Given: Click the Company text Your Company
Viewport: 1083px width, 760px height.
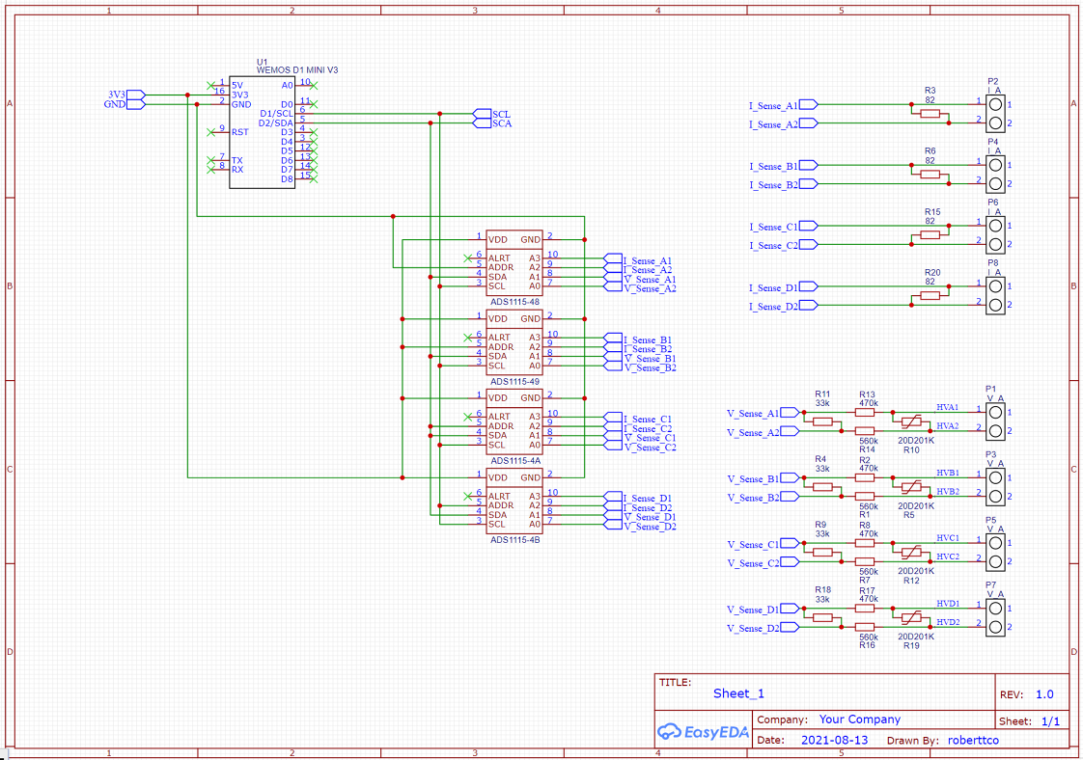Looking at the screenshot, I should 860,719.
